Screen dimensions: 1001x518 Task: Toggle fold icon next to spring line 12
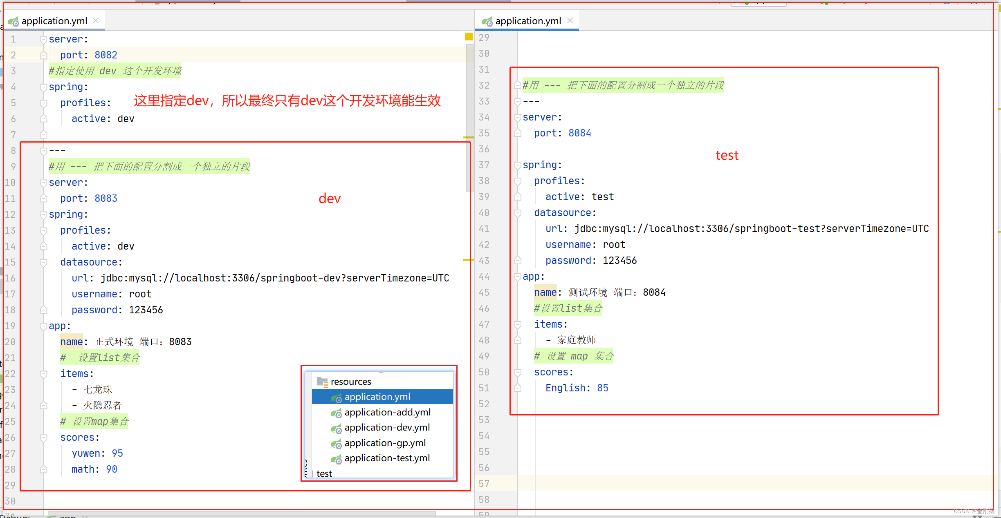tap(41, 214)
